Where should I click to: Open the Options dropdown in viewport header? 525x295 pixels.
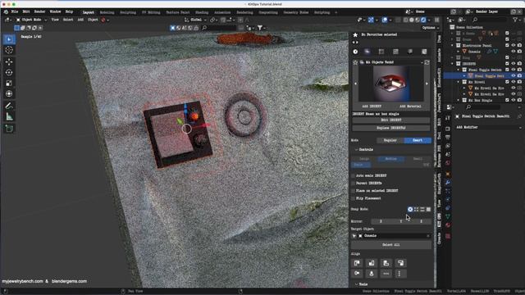pos(430,28)
